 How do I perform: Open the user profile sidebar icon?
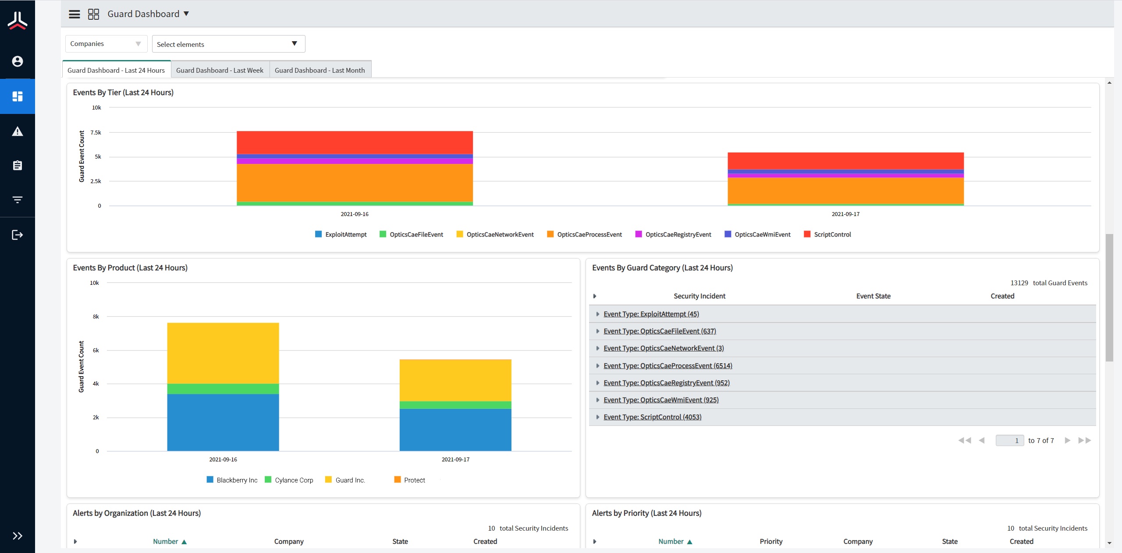click(x=18, y=61)
